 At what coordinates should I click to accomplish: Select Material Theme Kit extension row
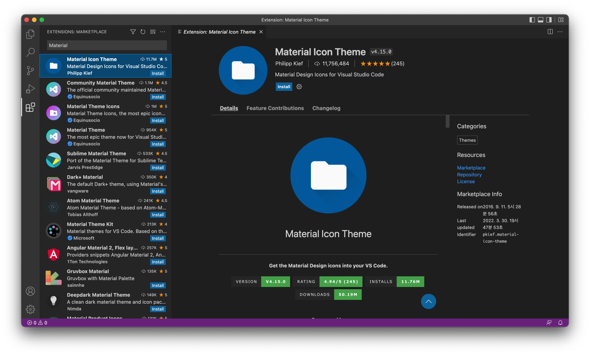click(106, 231)
